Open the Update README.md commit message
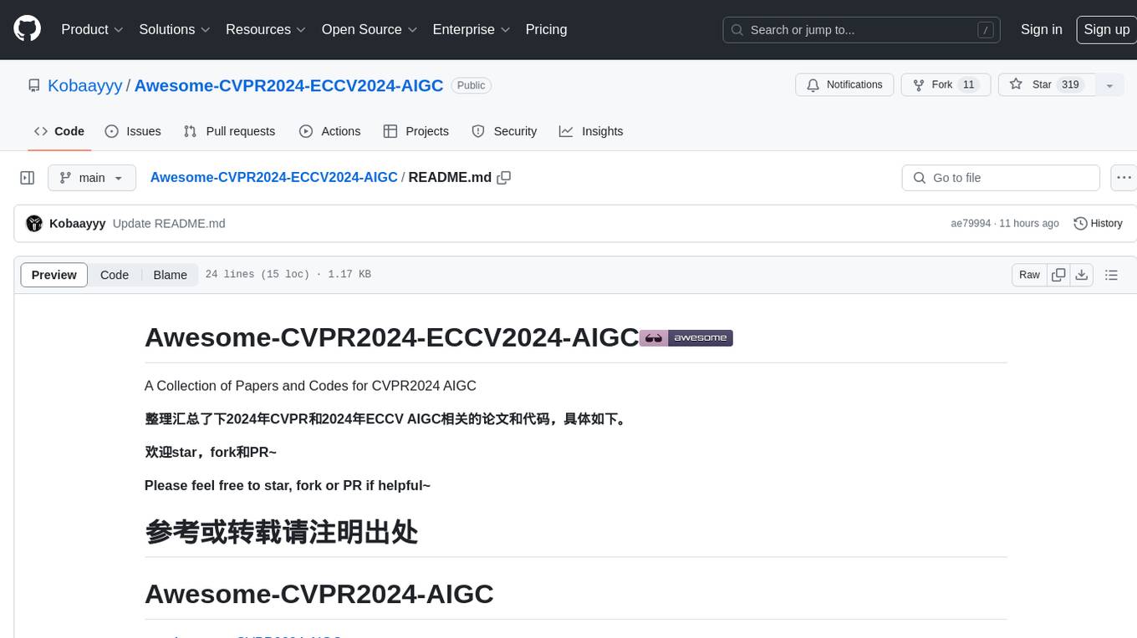Viewport: 1137px width, 638px height. pyautogui.click(x=169, y=224)
